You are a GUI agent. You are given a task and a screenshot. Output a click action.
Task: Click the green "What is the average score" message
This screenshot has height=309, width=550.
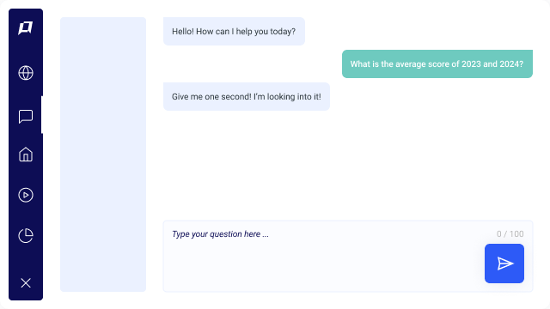437,64
